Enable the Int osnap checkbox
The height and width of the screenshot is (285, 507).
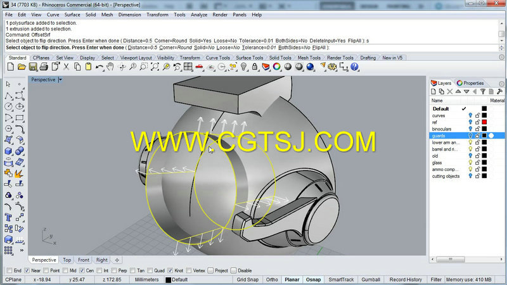[x=99, y=270]
